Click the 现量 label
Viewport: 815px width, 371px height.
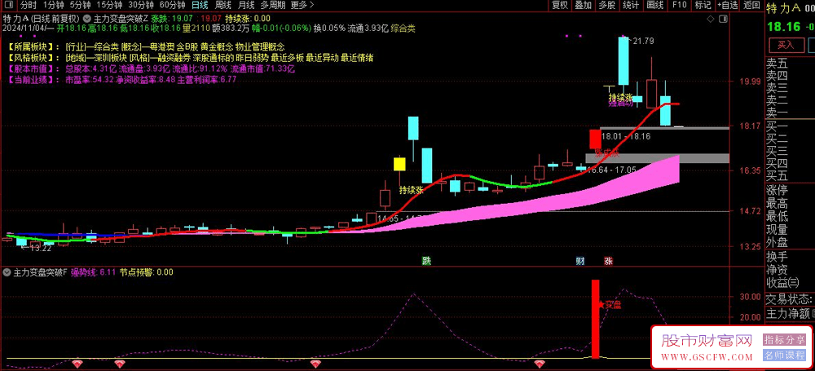click(x=777, y=229)
